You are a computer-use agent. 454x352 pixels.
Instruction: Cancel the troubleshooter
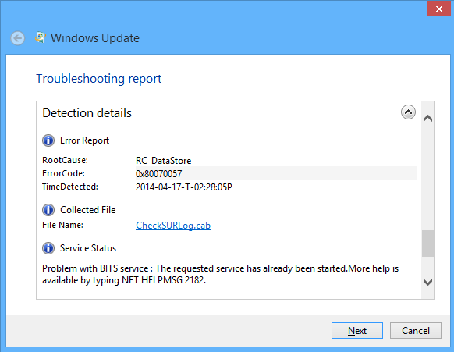click(416, 331)
